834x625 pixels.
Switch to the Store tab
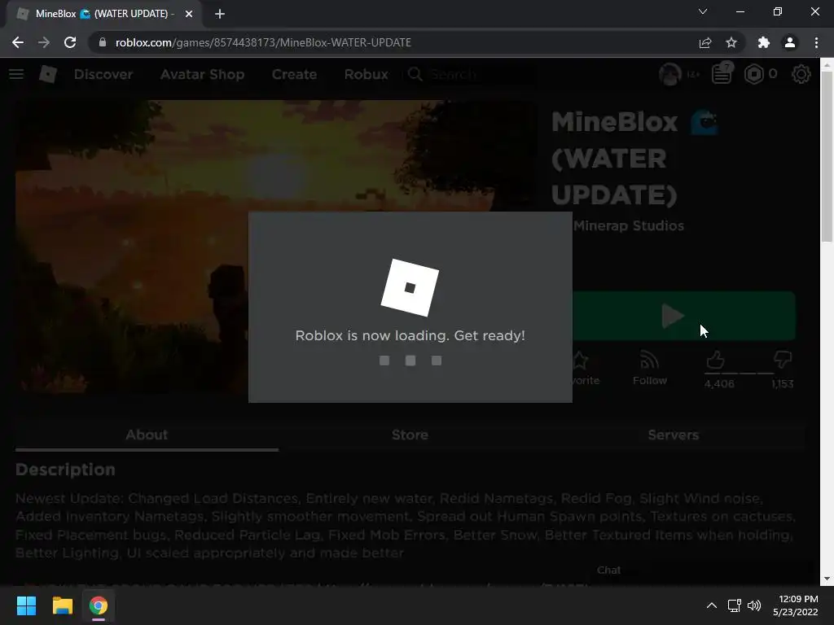click(x=410, y=435)
